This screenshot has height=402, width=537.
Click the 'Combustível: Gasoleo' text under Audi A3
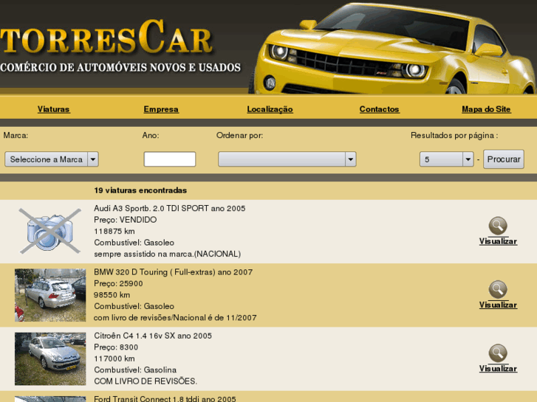[x=134, y=243]
